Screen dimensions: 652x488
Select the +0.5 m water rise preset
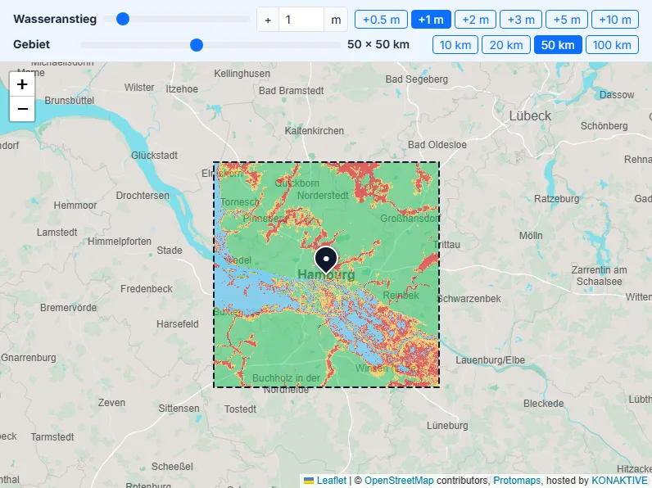(381, 20)
